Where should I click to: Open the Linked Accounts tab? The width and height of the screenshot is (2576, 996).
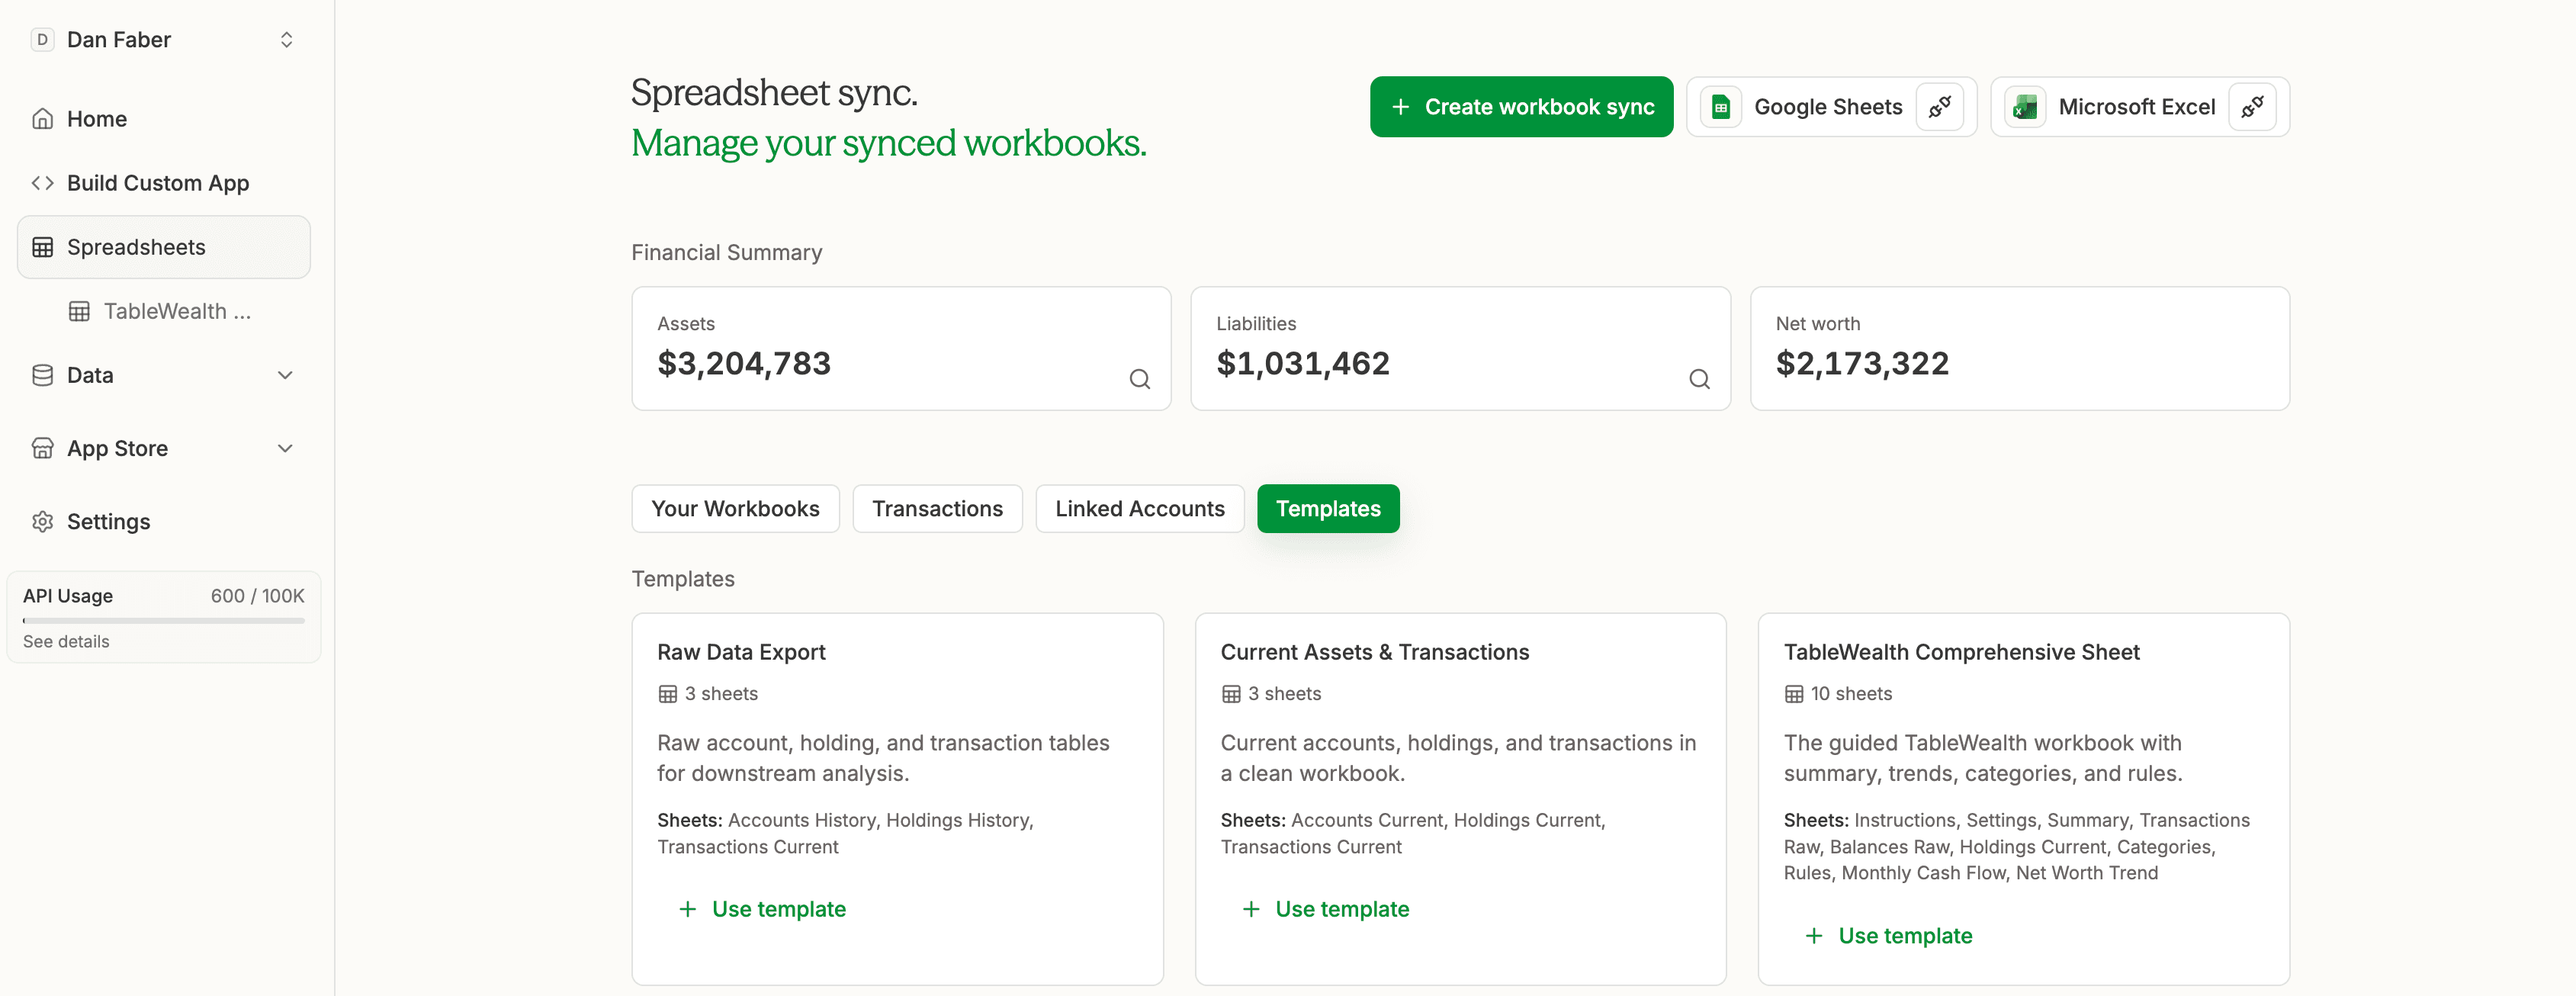1139,509
